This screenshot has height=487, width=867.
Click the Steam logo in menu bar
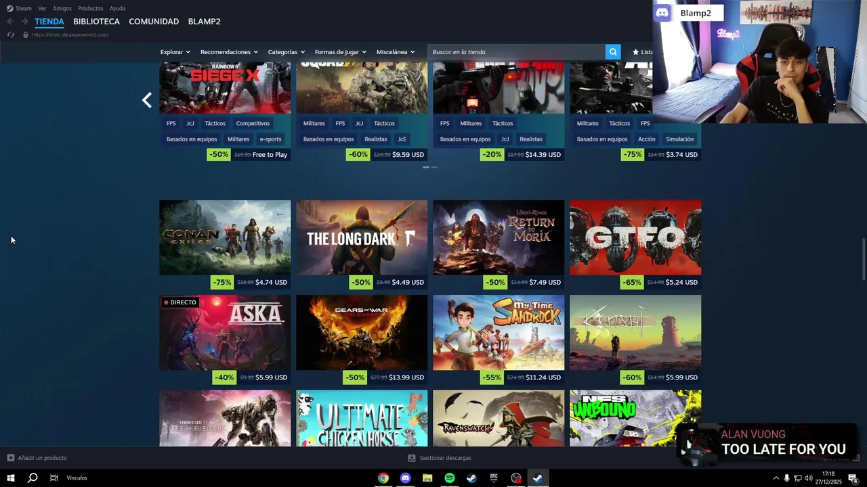pos(9,8)
